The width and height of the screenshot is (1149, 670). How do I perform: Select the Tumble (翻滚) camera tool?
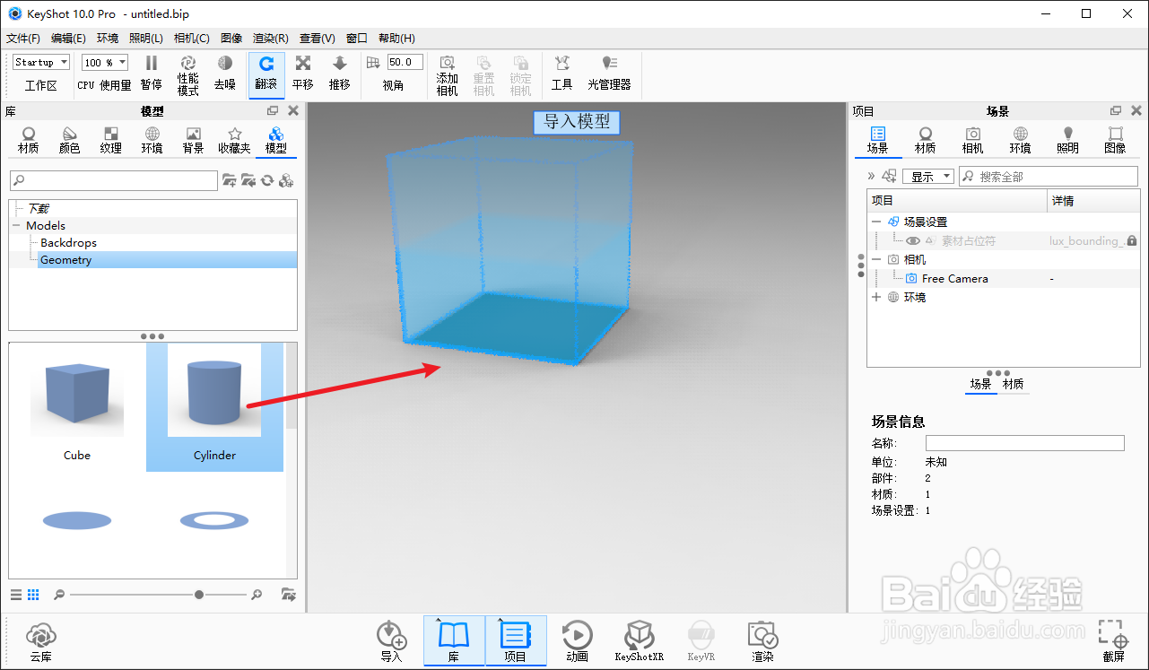(266, 74)
